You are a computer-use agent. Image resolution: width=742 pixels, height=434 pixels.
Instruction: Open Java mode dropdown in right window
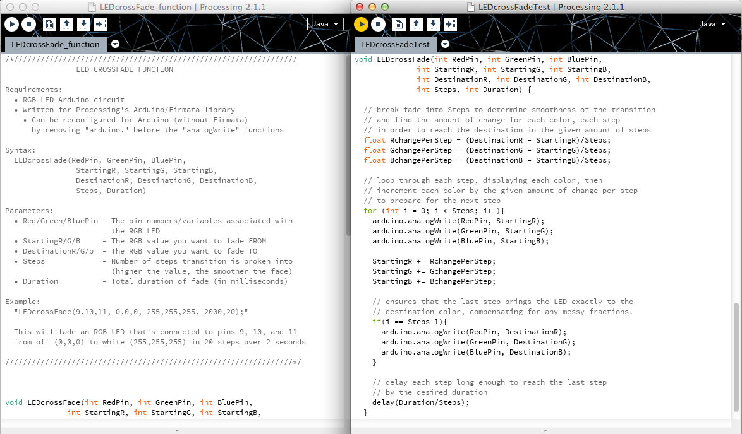click(713, 24)
